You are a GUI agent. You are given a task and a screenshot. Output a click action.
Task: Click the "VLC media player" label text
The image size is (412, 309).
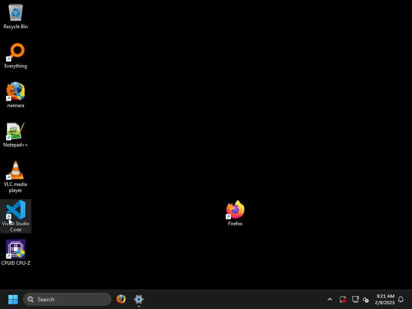pyautogui.click(x=16, y=187)
